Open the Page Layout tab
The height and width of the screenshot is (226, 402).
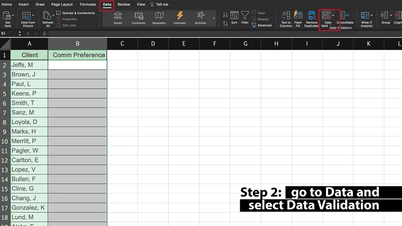point(62,4)
